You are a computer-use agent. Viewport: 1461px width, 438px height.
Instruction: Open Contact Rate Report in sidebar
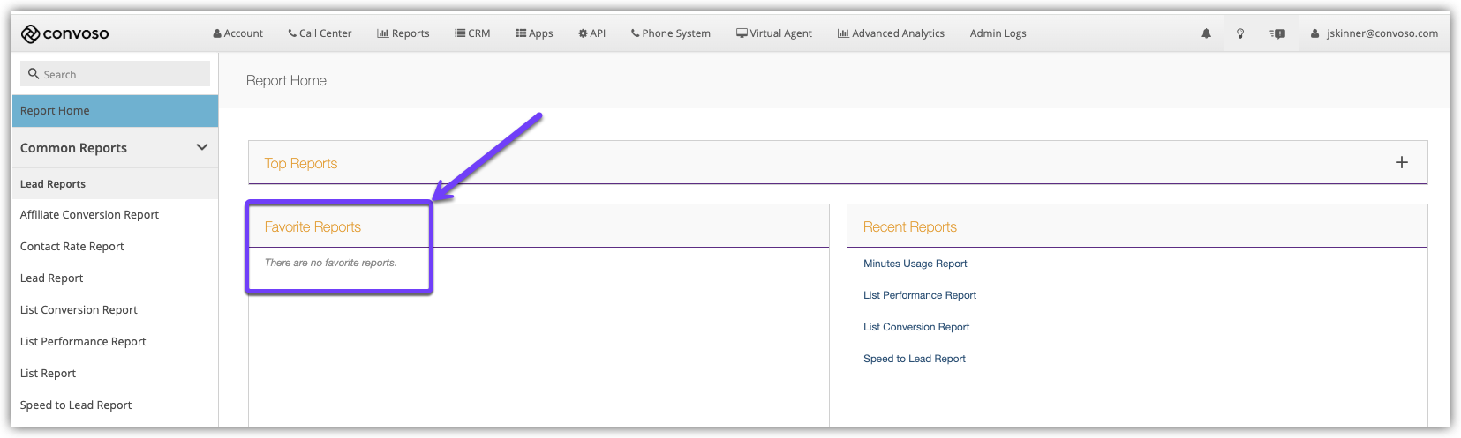coord(72,247)
